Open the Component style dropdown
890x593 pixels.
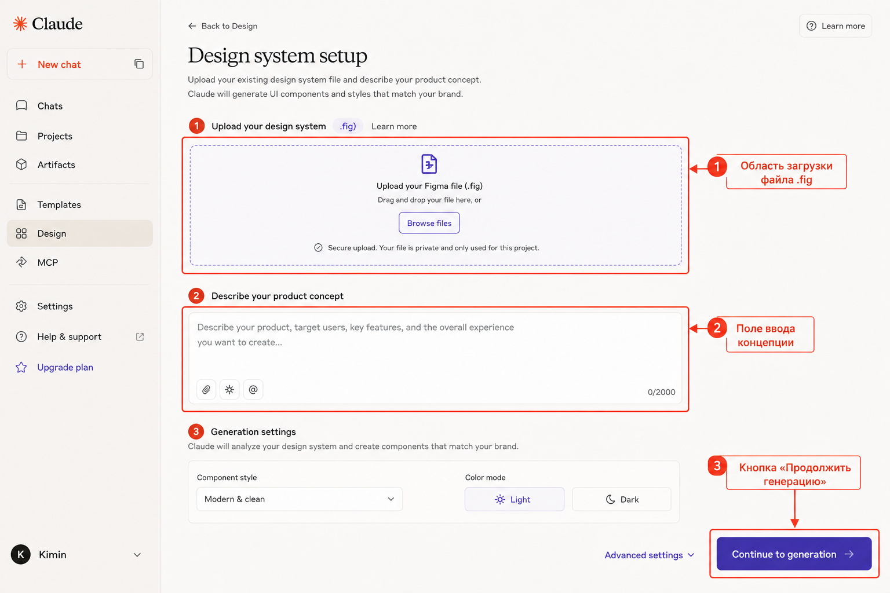click(x=300, y=499)
